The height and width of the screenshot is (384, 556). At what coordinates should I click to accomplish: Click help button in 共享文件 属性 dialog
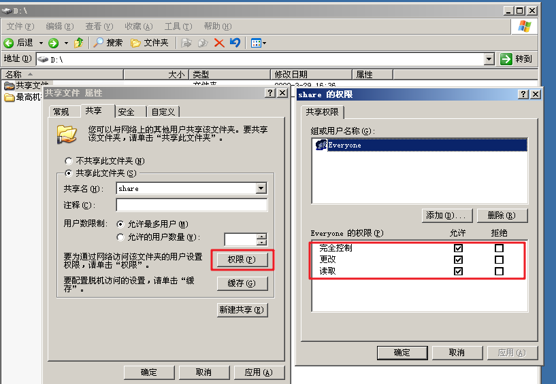(270, 93)
